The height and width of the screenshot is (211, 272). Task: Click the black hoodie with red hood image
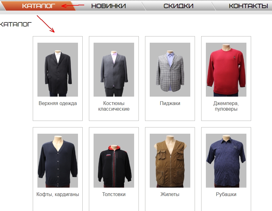114,161
